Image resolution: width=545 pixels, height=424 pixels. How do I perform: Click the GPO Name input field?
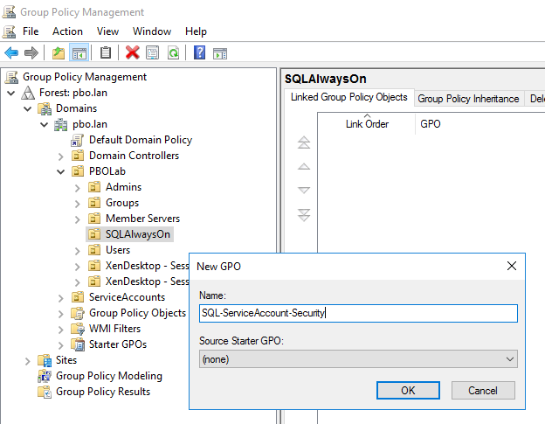click(358, 313)
